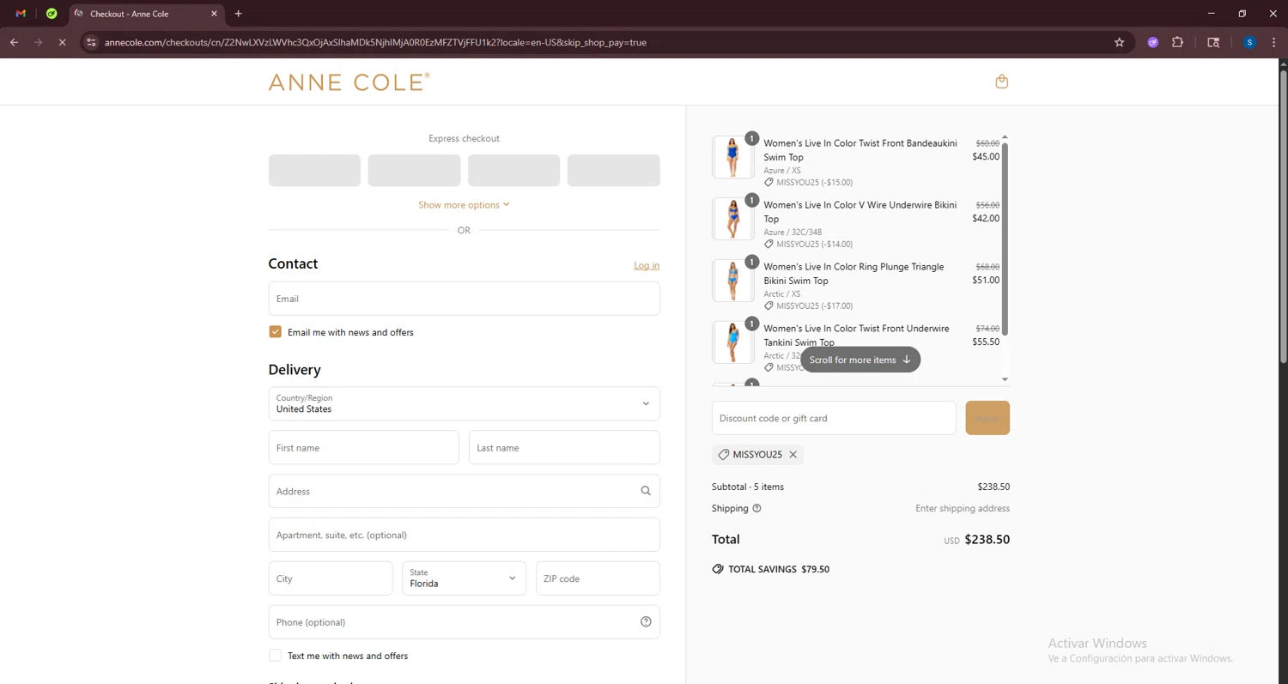Click the first express checkout button
Viewport: 1288px width, 684px height.
click(314, 170)
